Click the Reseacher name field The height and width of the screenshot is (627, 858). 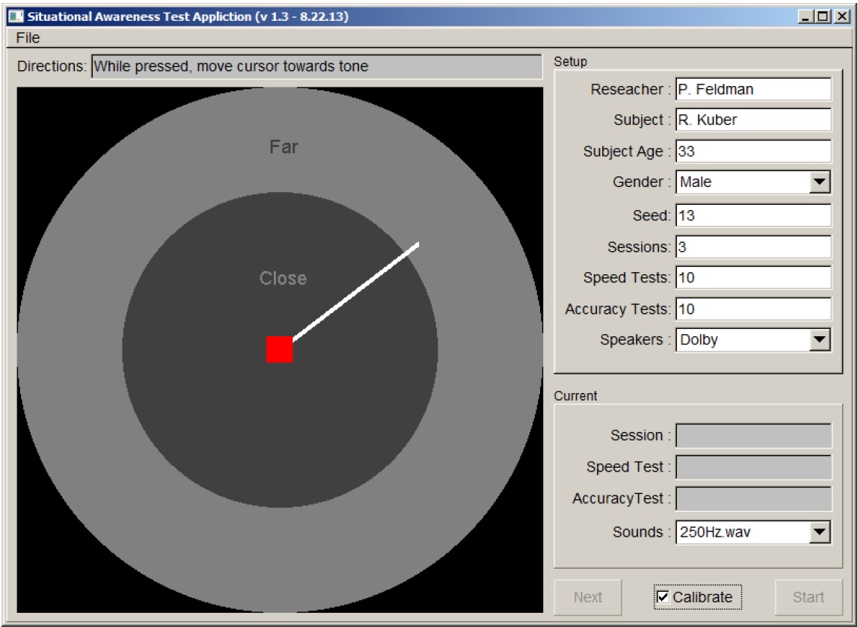click(x=753, y=89)
